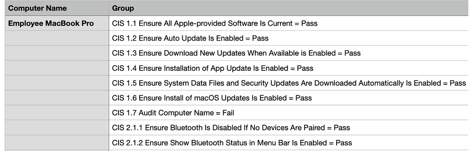
Task: Click empty Computer Name cell beside CIS 1.3
Action: [57, 53]
